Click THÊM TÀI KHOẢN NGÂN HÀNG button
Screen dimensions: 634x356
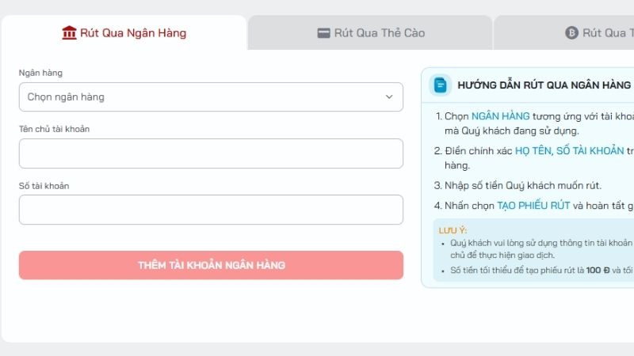coord(211,265)
